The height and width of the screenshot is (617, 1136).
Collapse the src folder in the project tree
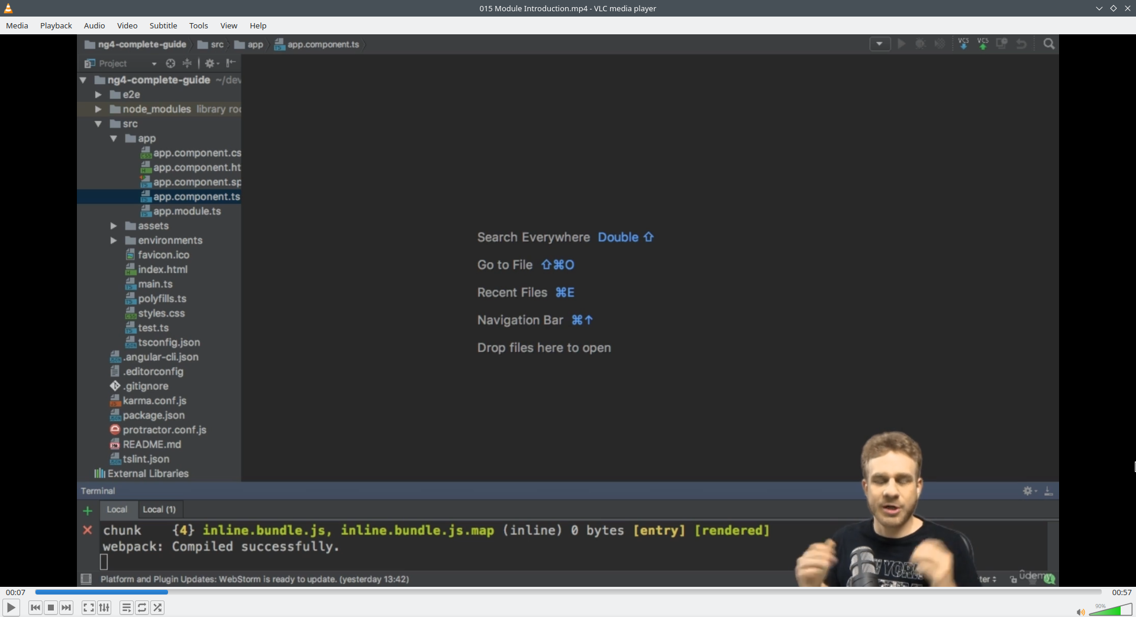pos(98,124)
